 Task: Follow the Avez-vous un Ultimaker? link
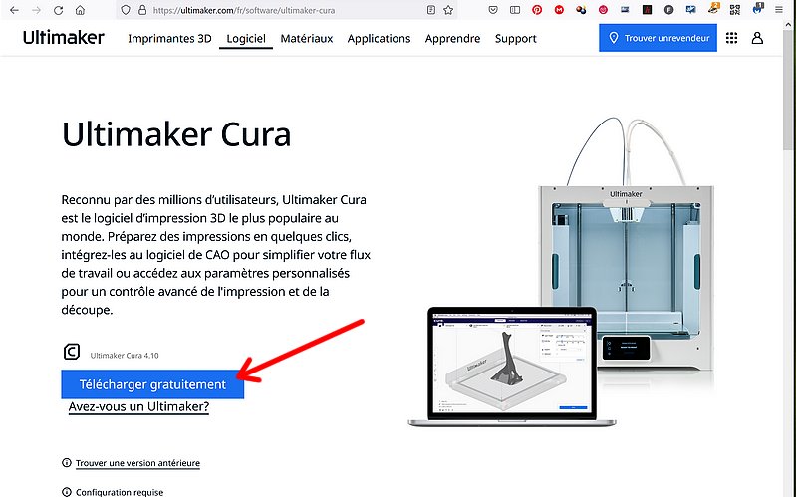click(138, 406)
